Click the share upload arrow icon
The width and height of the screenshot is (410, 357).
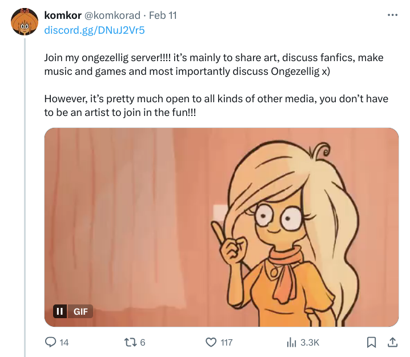pyautogui.click(x=392, y=342)
